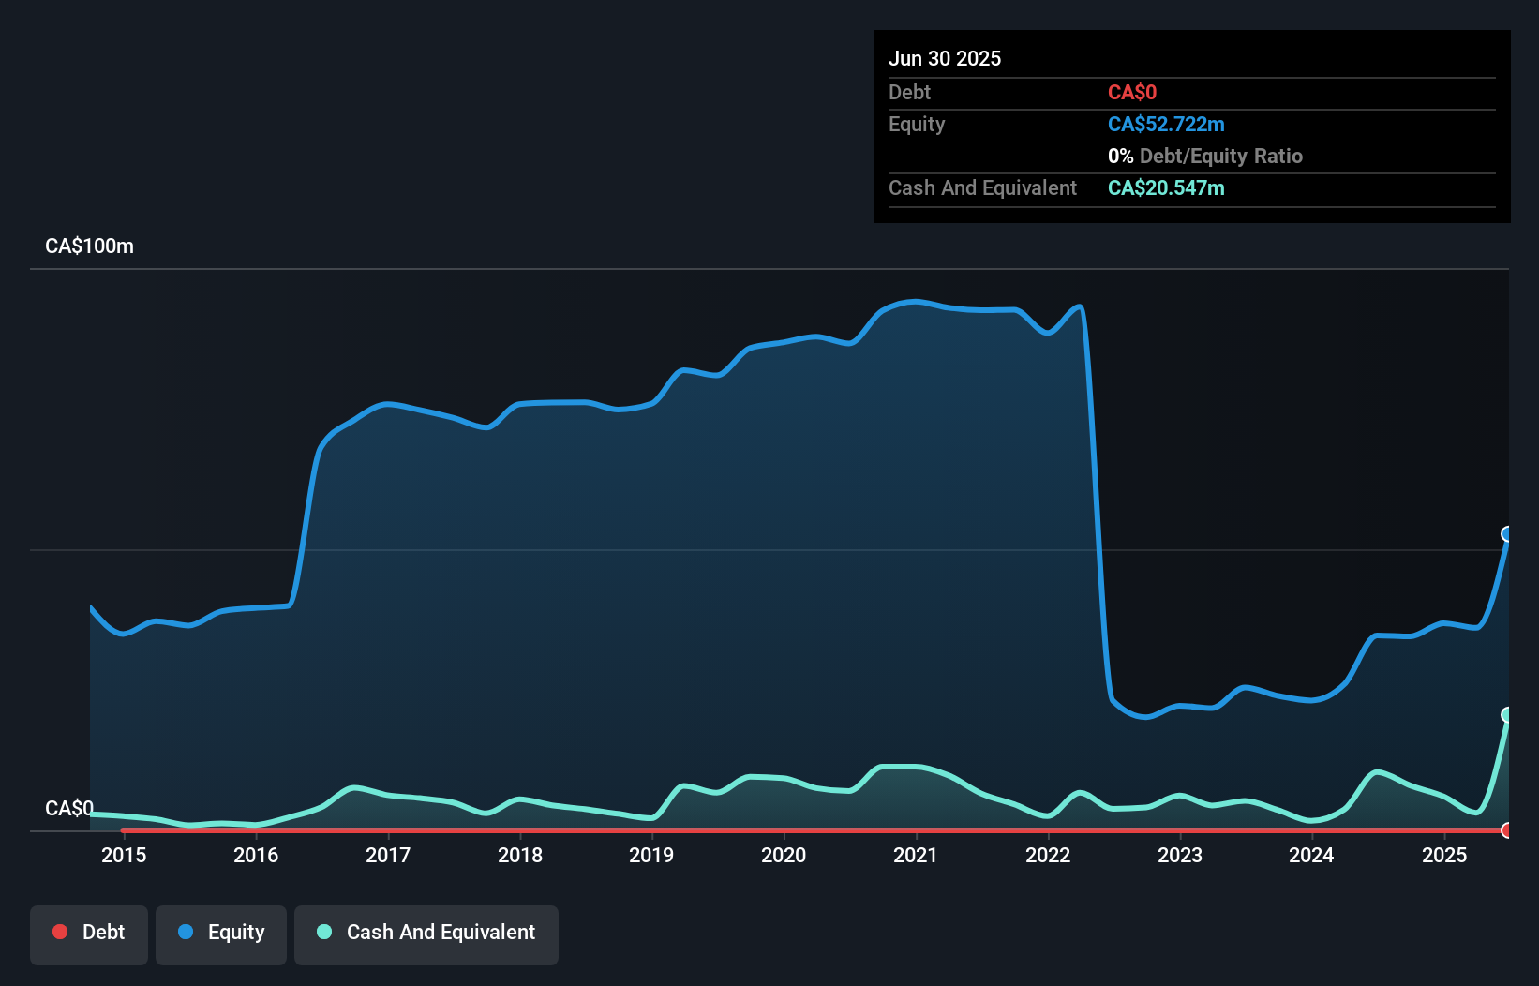Select the teal Cash endpoint marker on chart
Screen dimensions: 1539x986
(1507, 716)
